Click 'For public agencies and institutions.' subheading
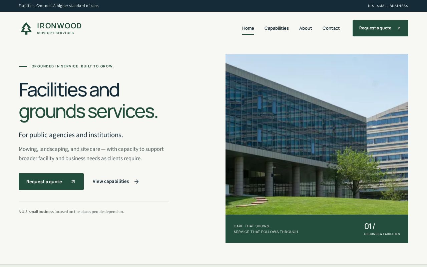The image size is (427, 267). tap(71, 135)
